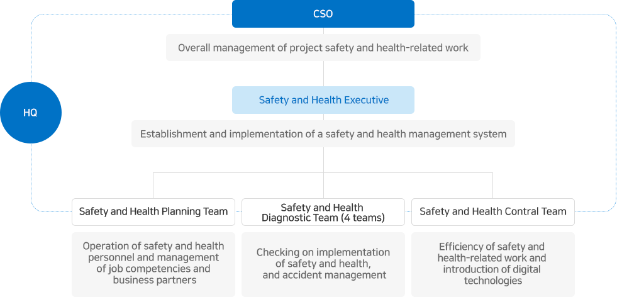Click the Operation of safety and health personnel description
617x297 pixels.
click(153, 263)
